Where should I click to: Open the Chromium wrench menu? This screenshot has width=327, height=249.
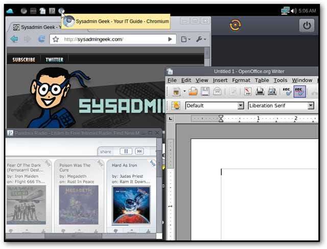(x=201, y=39)
